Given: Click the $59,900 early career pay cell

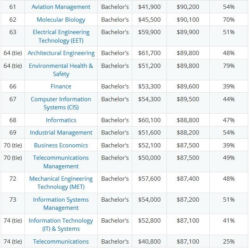Looking at the screenshot, I should 149,32.
